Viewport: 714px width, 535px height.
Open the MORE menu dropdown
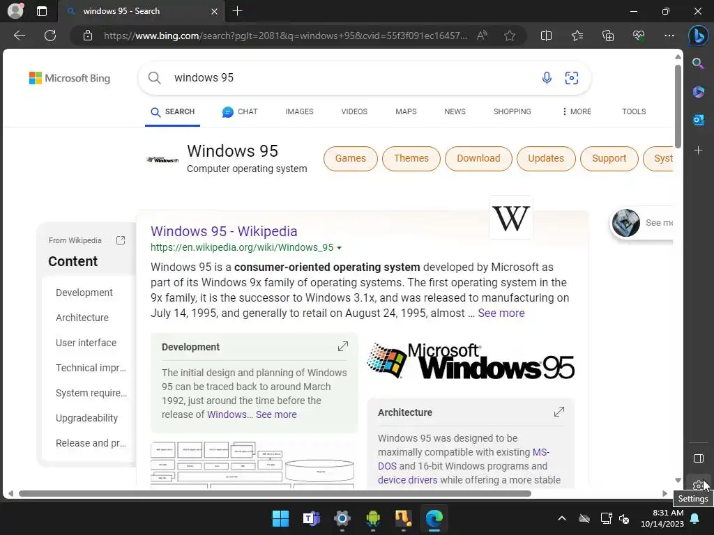point(577,111)
